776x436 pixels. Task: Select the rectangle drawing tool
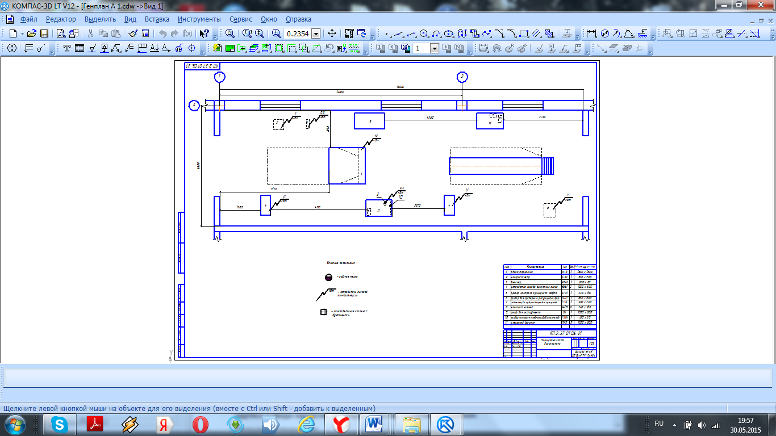(524, 33)
